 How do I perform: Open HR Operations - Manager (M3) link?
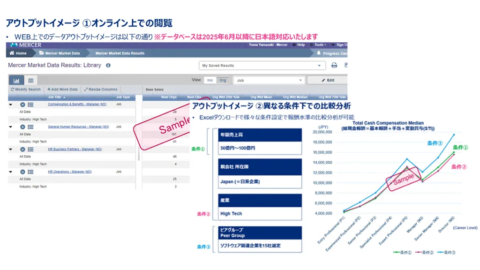point(70,172)
